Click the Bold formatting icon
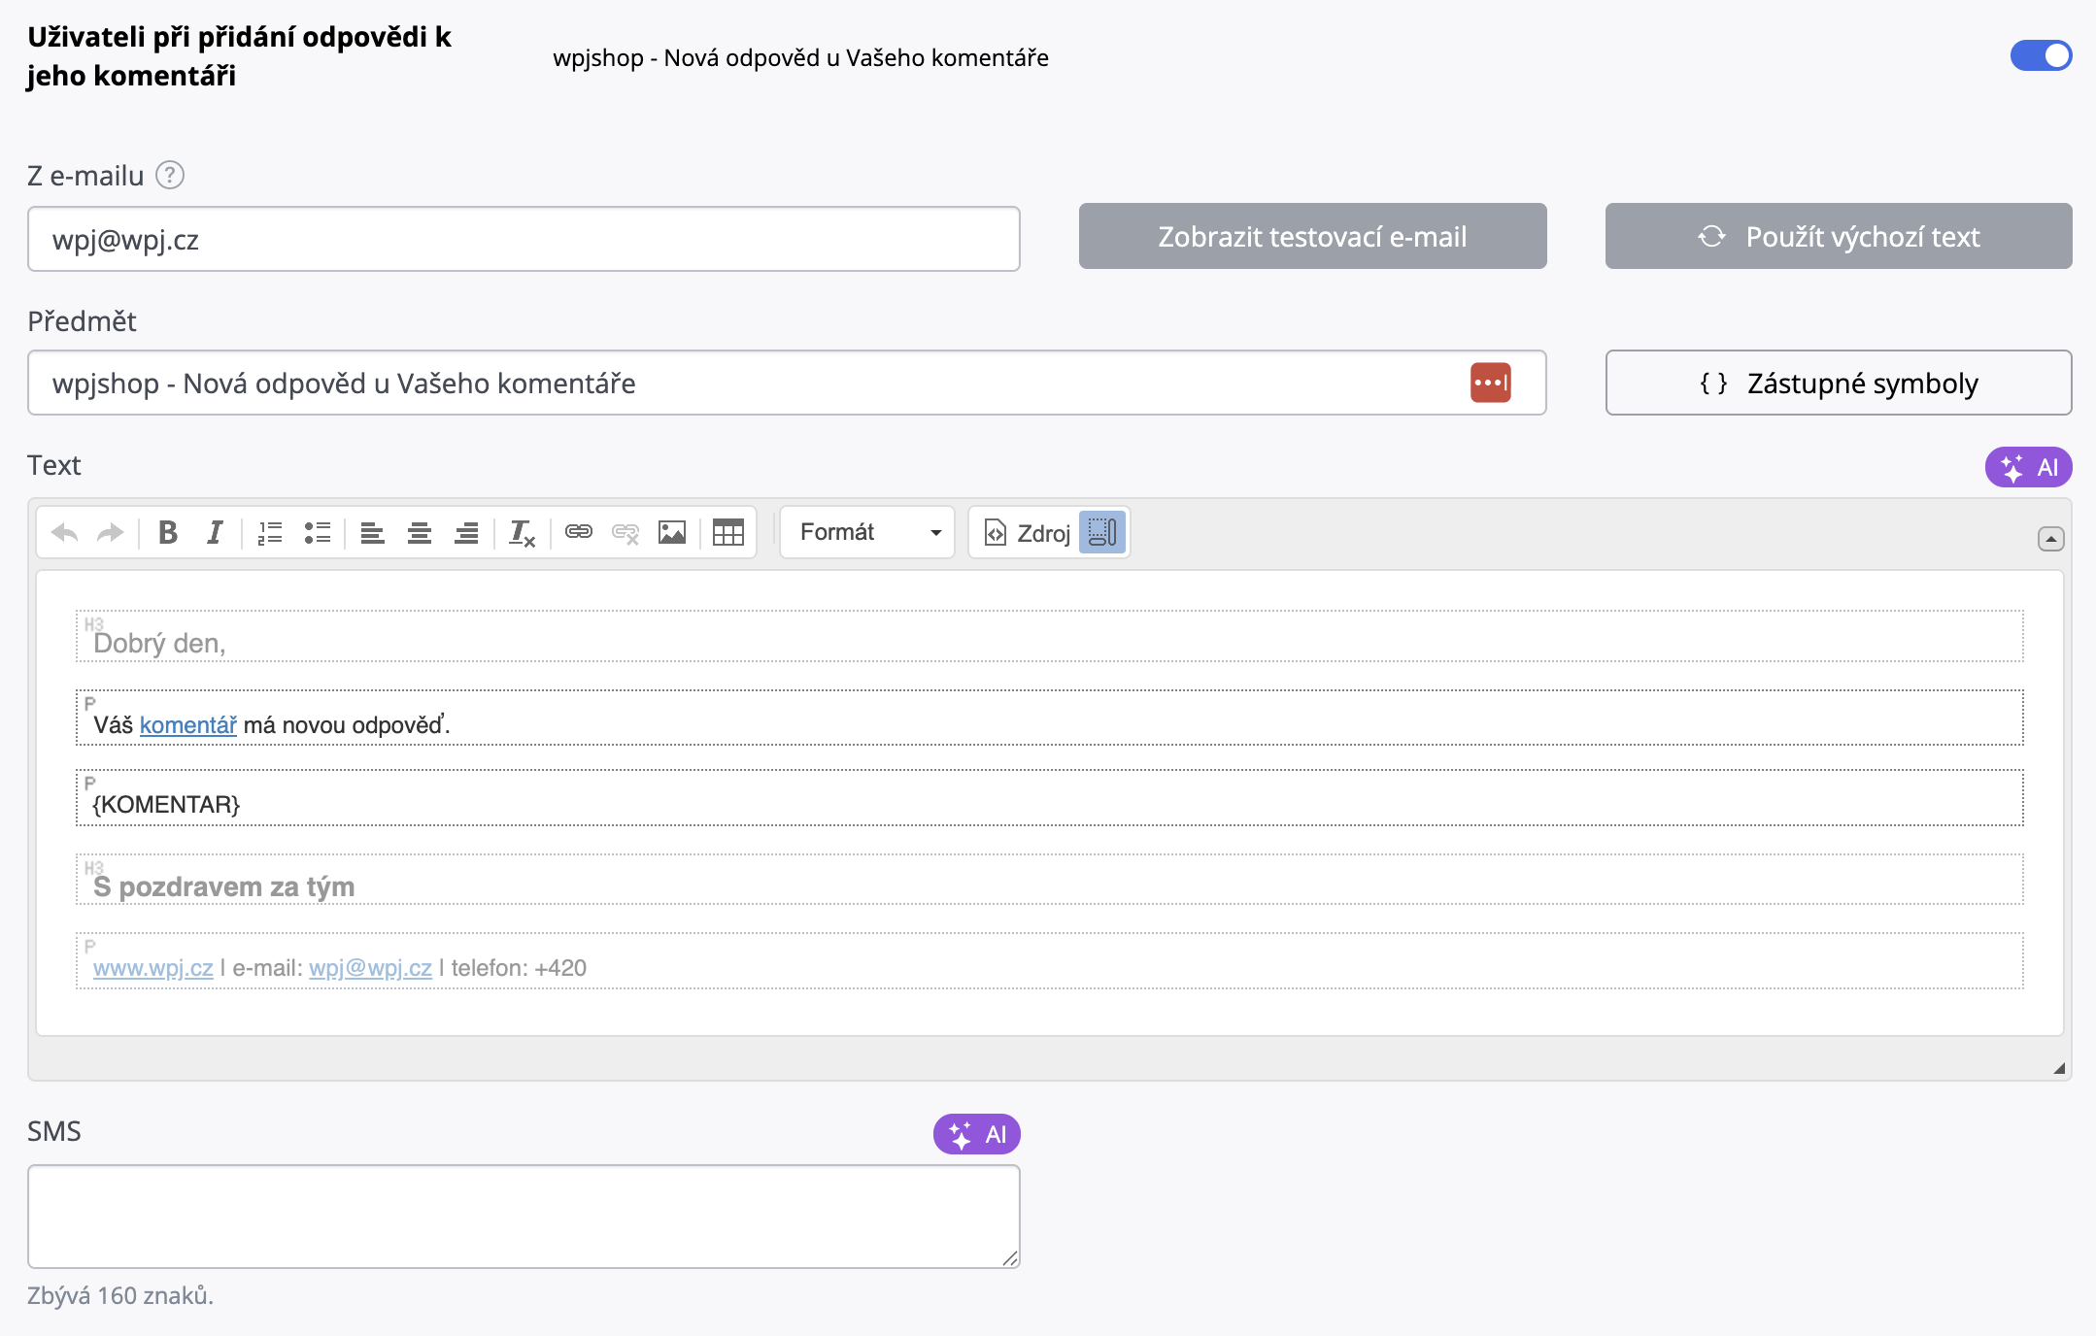 tap(168, 532)
